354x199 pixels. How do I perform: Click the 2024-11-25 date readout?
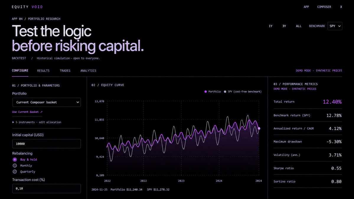99,190
